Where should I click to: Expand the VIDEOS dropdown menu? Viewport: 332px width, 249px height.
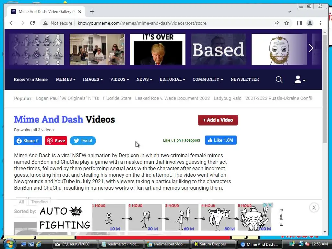(119, 79)
